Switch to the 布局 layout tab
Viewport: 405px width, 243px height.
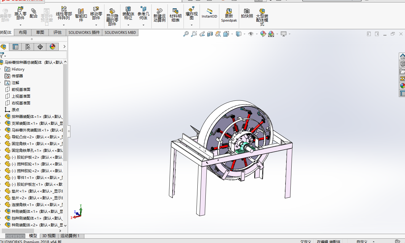coord(23,32)
